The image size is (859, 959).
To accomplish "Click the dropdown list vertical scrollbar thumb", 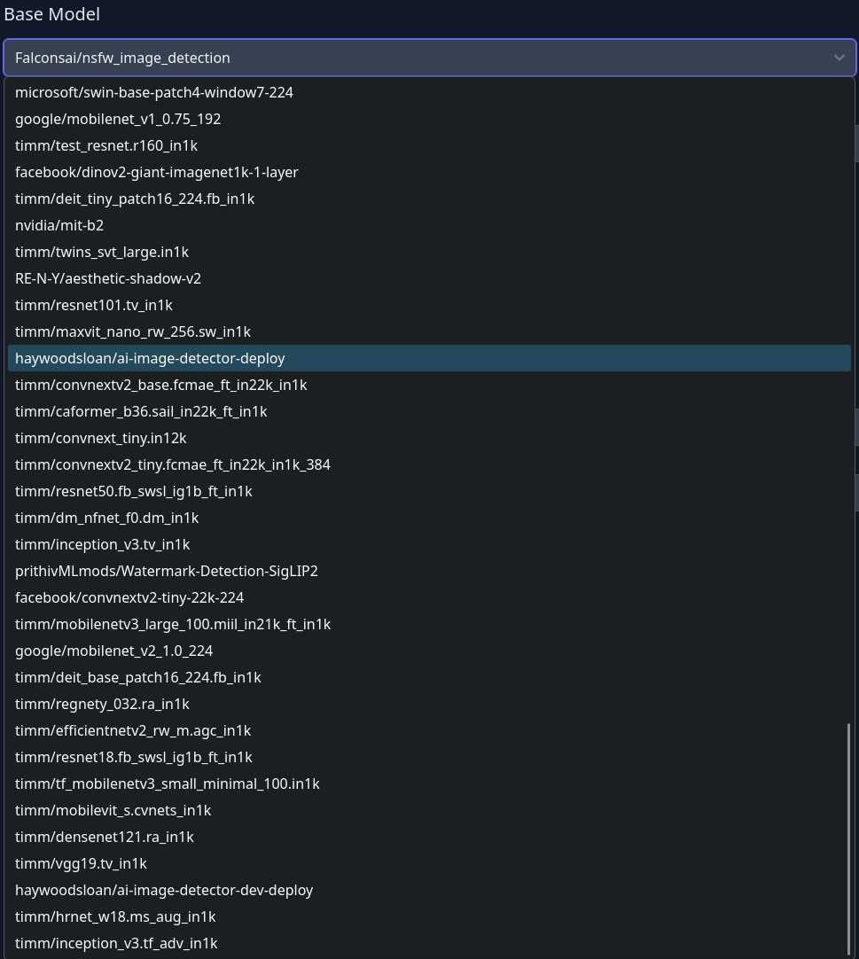I will click(848, 838).
